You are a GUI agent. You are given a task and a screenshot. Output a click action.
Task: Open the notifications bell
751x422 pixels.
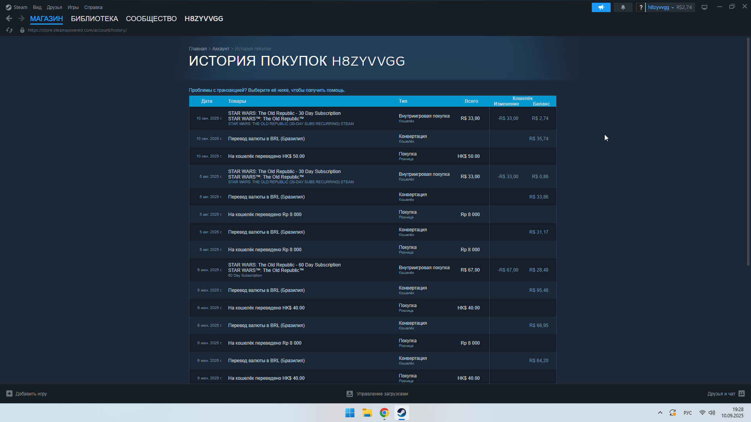point(623,7)
